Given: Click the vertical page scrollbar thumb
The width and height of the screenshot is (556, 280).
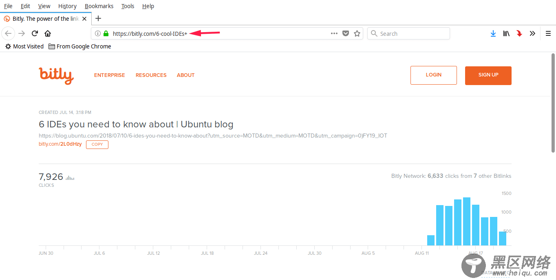Looking at the screenshot, I should (553, 103).
